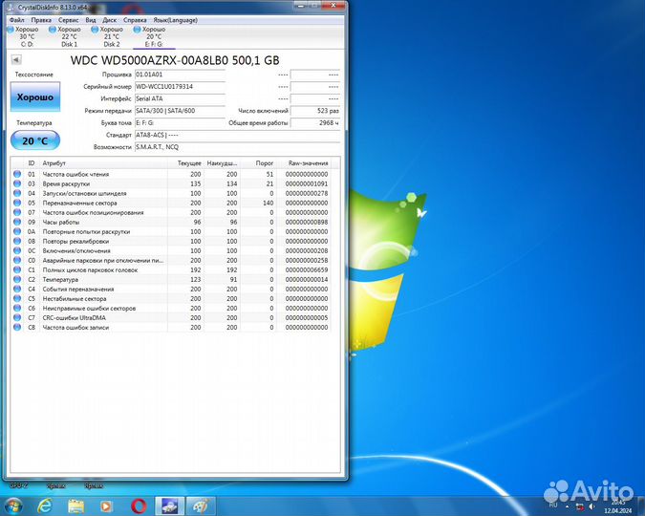Screen dimensions: 645x516
Task: Select the Disk 1 tab at 22 °C
Action: [70, 36]
